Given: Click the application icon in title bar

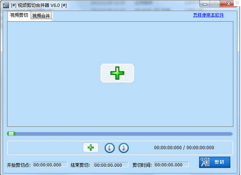Looking at the screenshot, I should (6, 5).
